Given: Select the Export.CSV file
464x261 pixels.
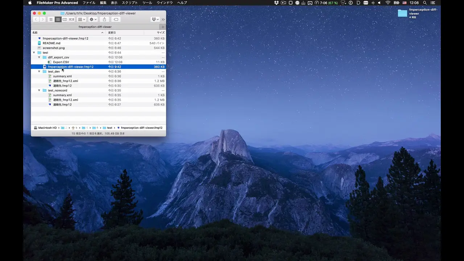Looking at the screenshot, I should pyautogui.click(x=61, y=62).
